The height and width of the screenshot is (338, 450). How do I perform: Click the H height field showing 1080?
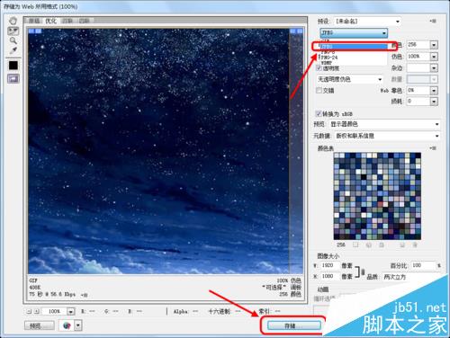click(x=330, y=276)
